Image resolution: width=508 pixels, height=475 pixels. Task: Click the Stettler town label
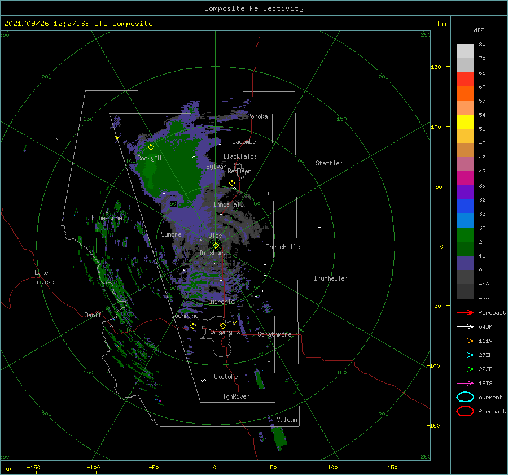(329, 163)
